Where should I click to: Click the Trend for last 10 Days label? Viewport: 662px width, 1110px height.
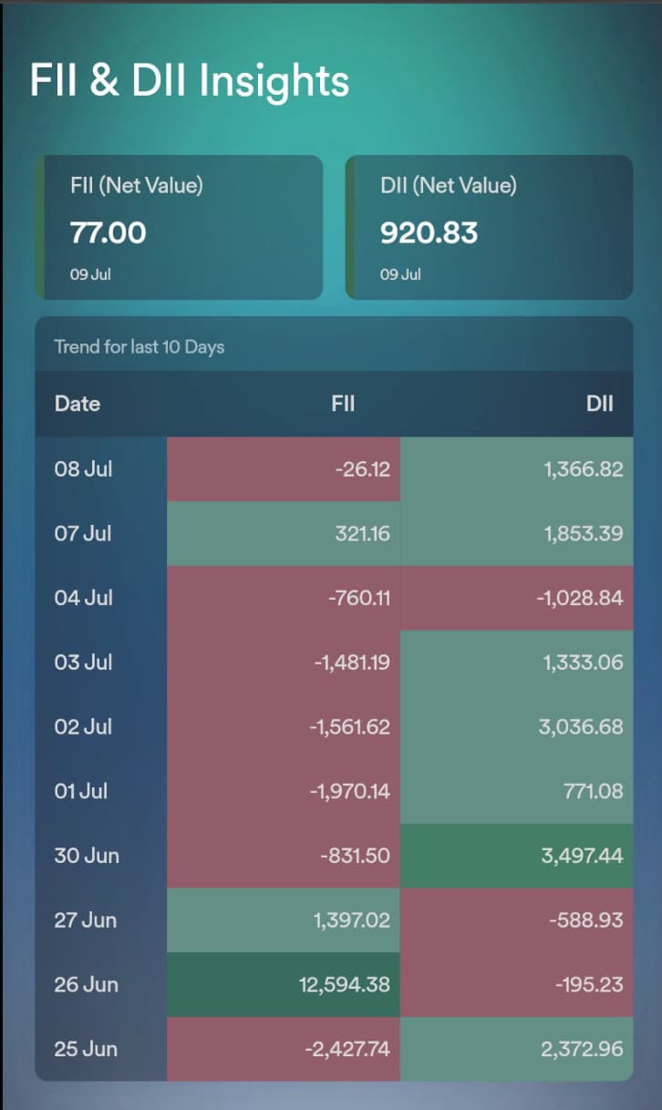click(x=140, y=346)
